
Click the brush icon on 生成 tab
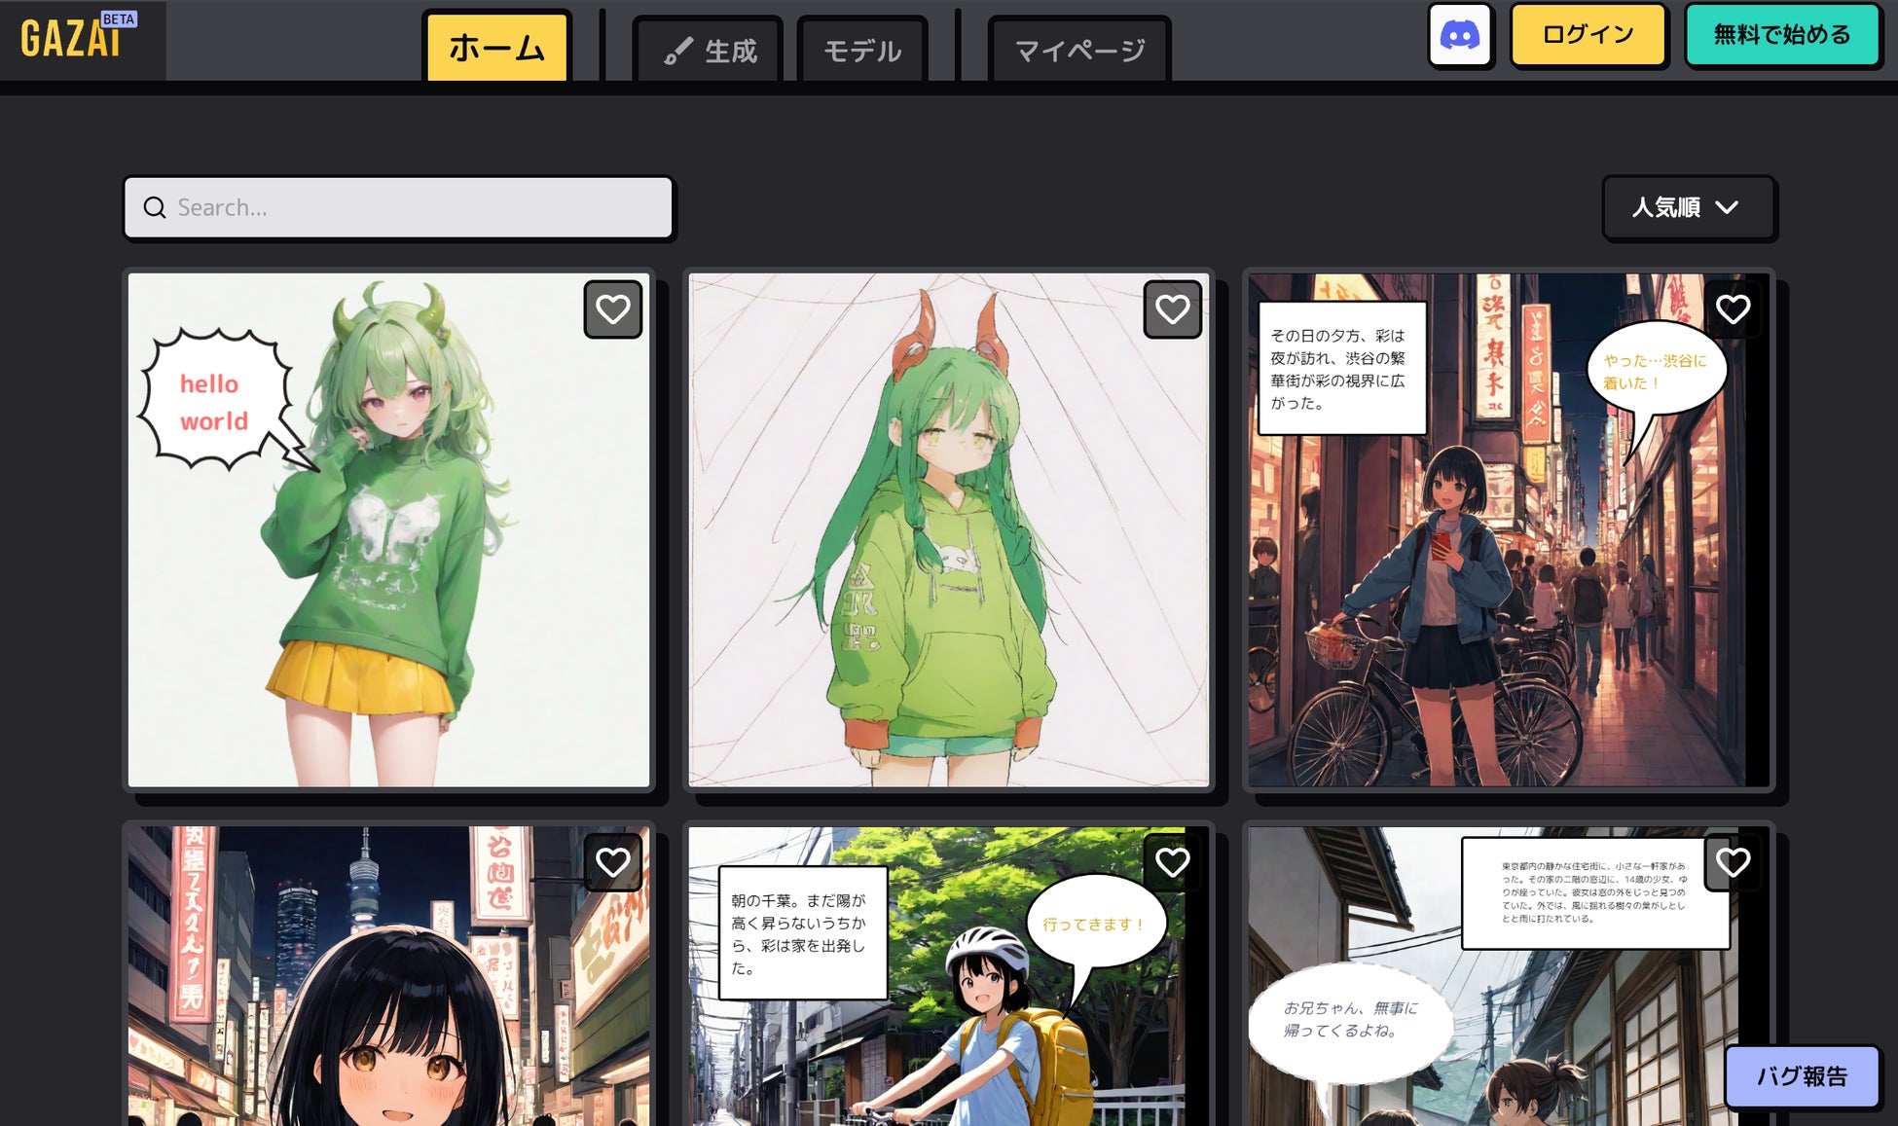[678, 51]
